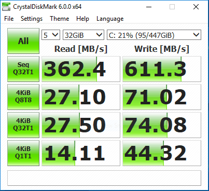The height and width of the screenshot is (191, 209).
Task: Minimize the CrystalDiskMark window
Action: (x=149, y=7)
